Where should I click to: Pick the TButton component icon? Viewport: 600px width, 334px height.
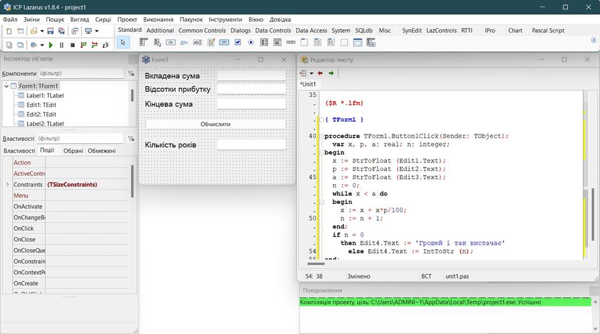click(170, 43)
